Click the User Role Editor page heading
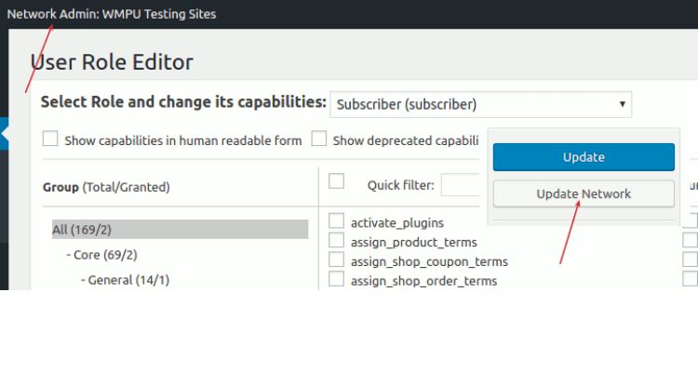Screen dimensions: 698x372 (x=112, y=62)
